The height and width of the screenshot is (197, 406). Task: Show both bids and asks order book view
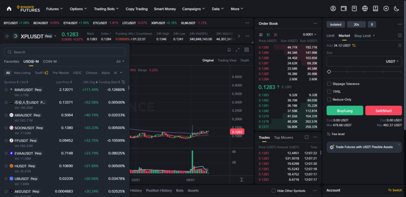coord(261,34)
